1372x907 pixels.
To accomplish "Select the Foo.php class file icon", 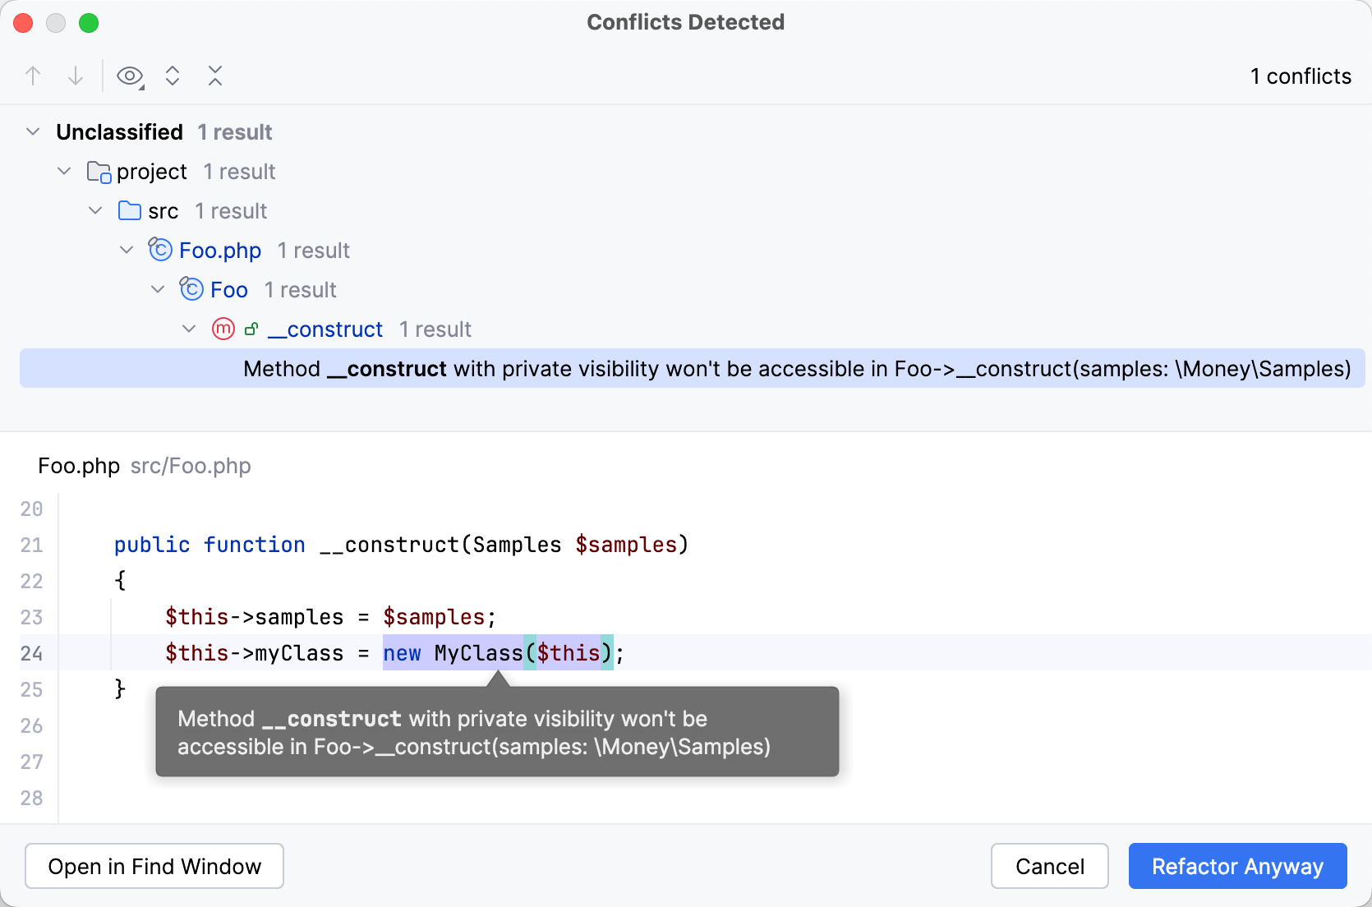I will (x=161, y=250).
